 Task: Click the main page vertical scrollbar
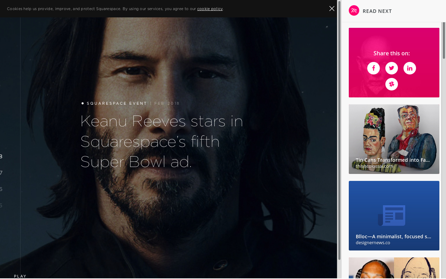[339, 130]
